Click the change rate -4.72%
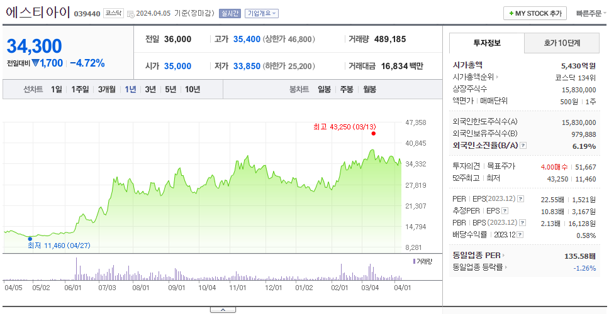Screen dimensions: 609x314 (x=87, y=63)
